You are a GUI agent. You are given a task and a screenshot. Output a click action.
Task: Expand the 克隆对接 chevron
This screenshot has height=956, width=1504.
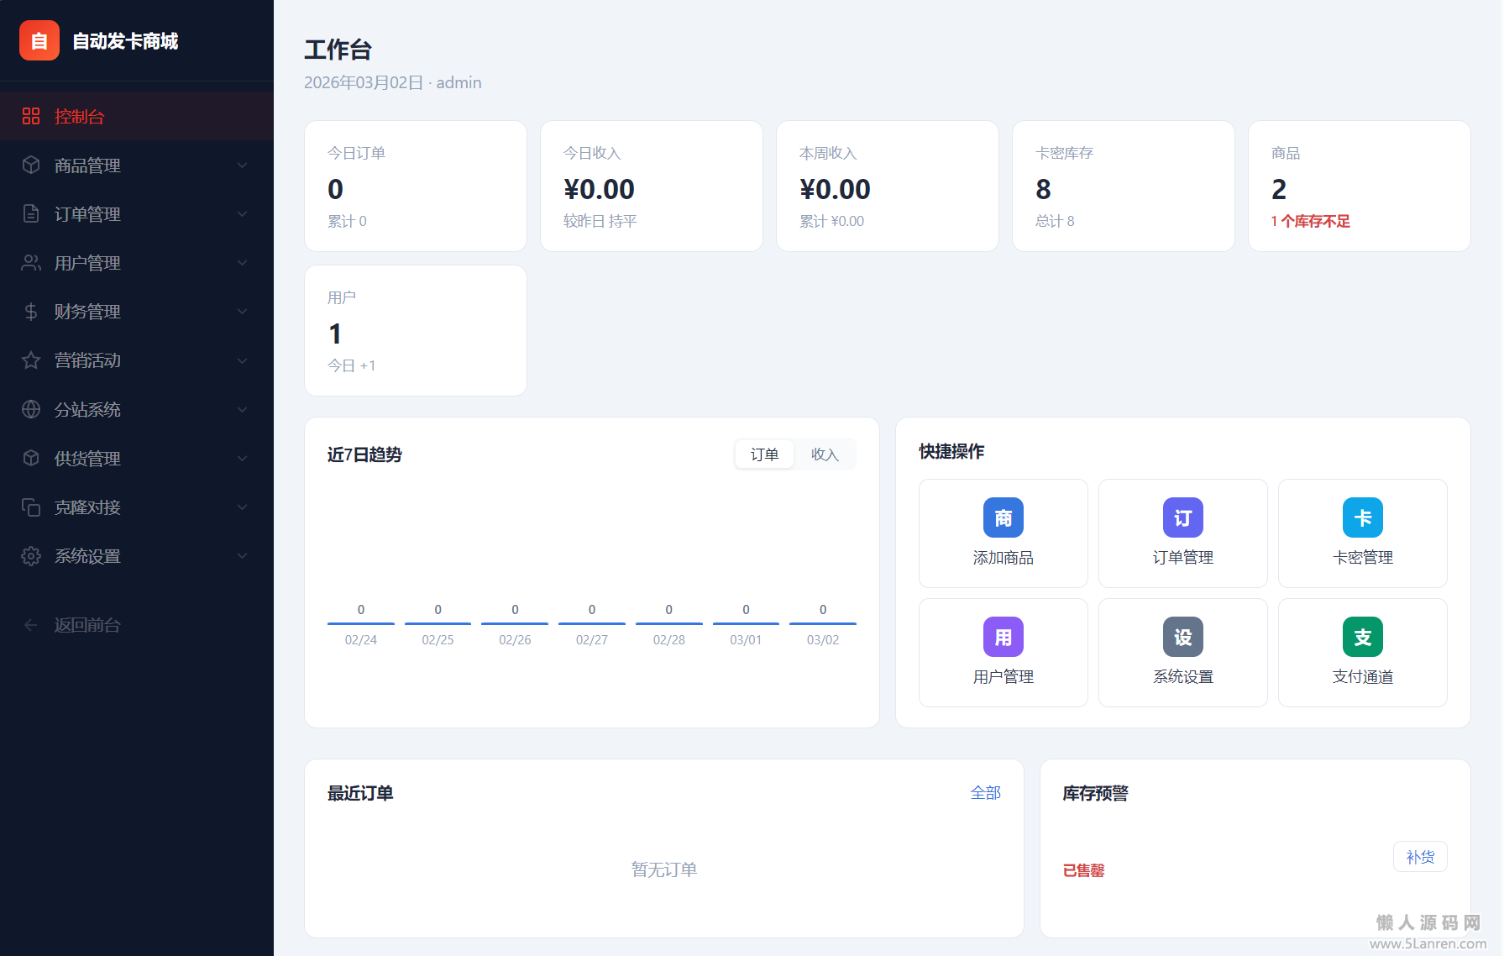(x=243, y=507)
